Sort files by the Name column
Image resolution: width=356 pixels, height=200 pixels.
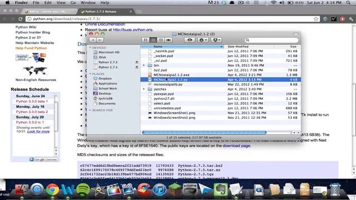point(182,47)
